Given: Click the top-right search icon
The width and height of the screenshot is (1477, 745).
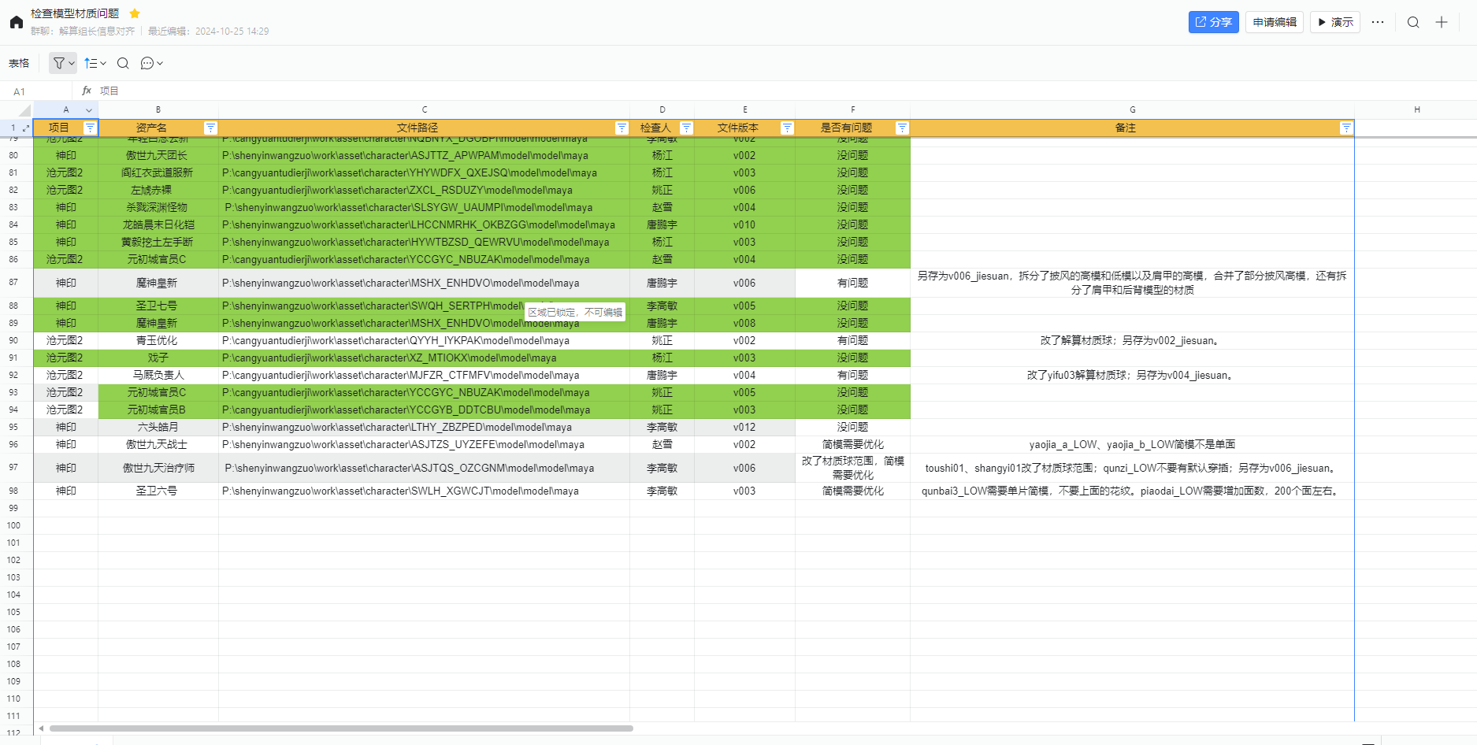Looking at the screenshot, I should (x=1413, y=22).
